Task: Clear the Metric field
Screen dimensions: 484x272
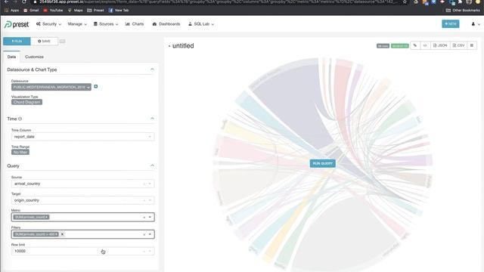Action: pyautogui.click(x=144, y=218)
